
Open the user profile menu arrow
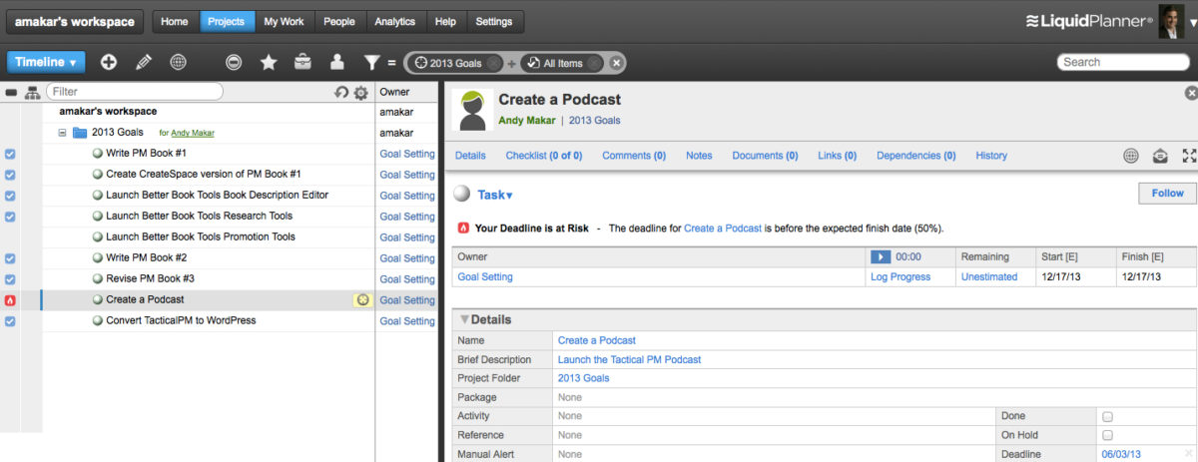tap(1192, 23)
